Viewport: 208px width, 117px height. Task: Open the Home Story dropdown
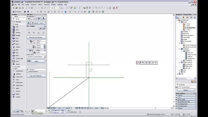(x=36, y=57)
